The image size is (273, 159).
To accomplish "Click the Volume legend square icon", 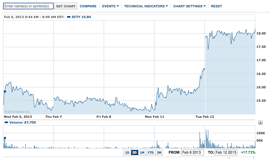I will click(x=5, y=123).
